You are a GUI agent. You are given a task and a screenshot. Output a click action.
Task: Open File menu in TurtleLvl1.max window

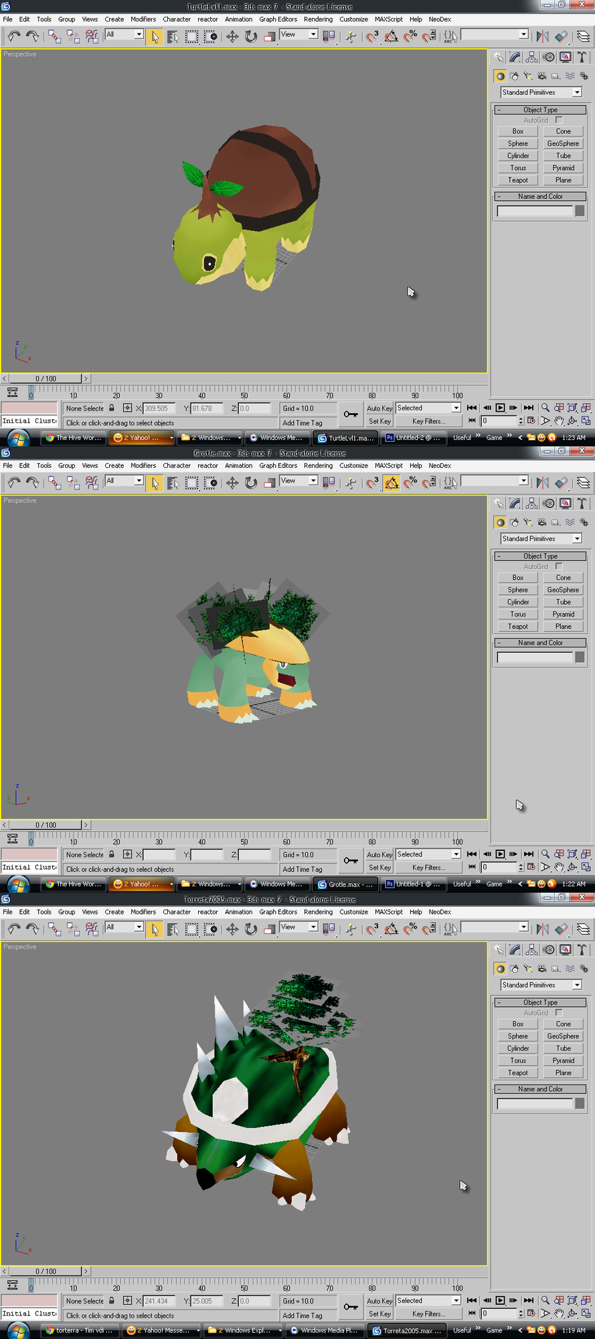tap(7, 19)
